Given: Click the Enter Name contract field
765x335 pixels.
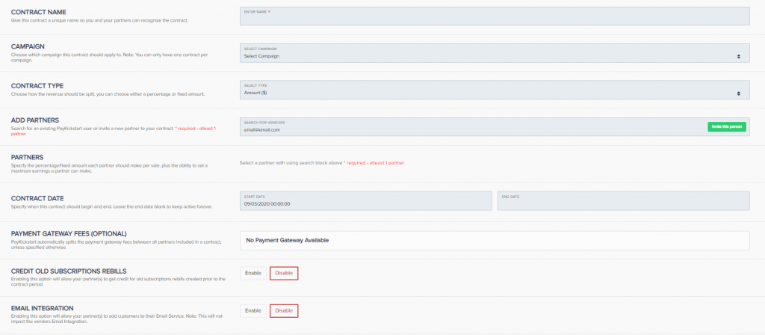Looking at the screenshot, I should [493, 16].
